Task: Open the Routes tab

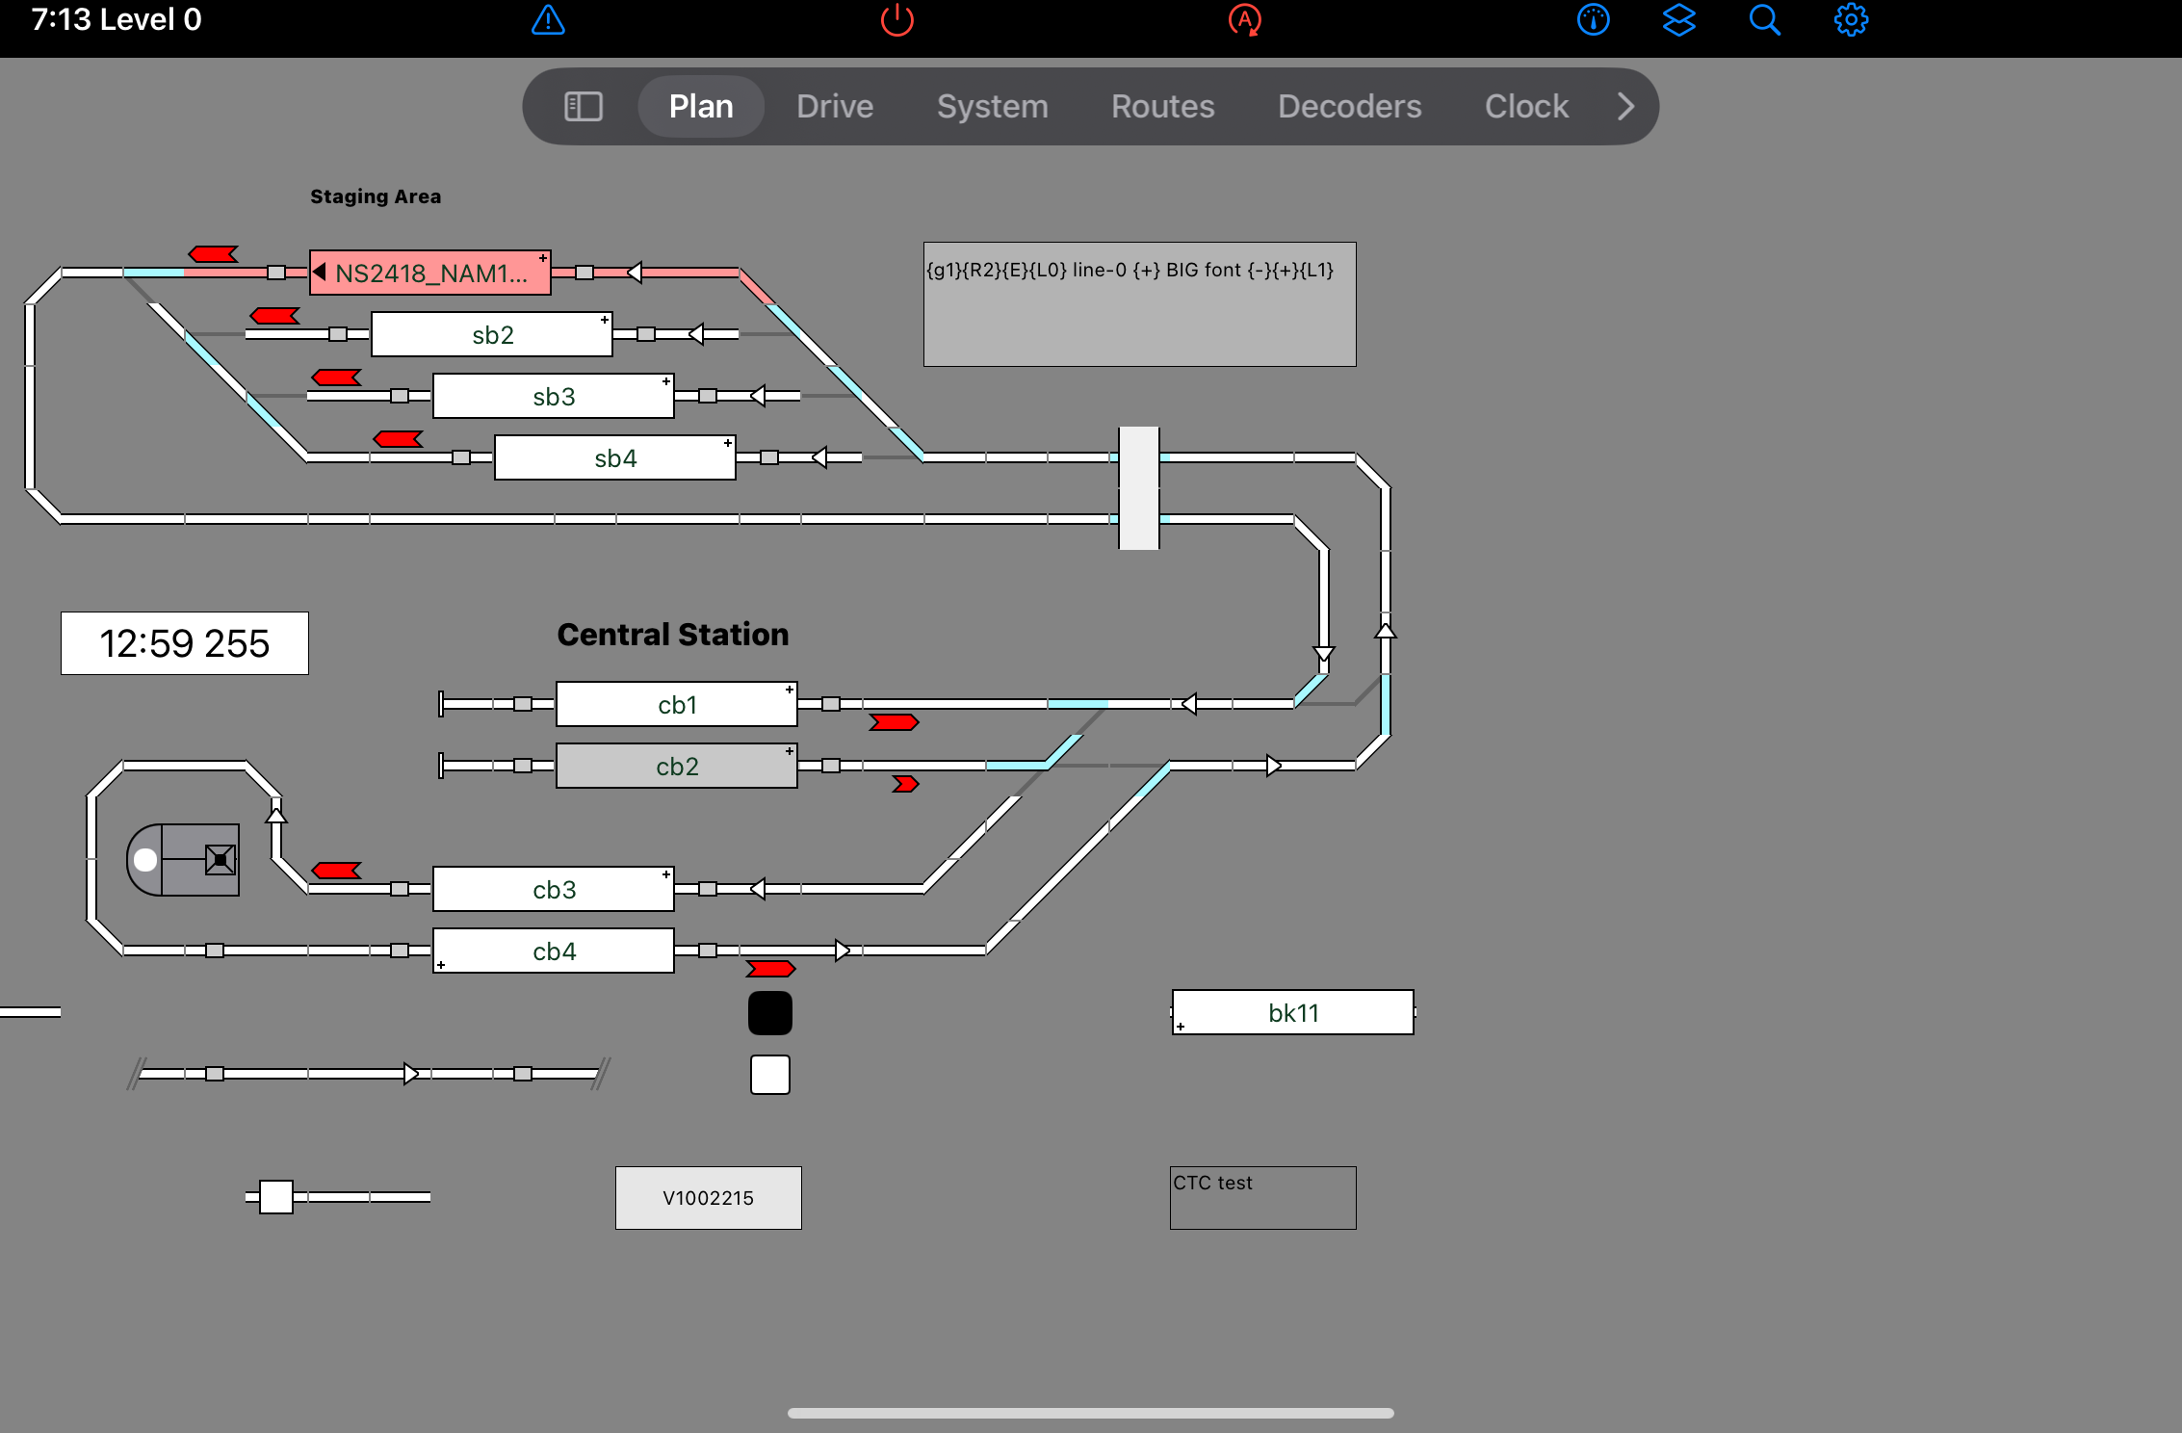Action: coord(1162,106)
